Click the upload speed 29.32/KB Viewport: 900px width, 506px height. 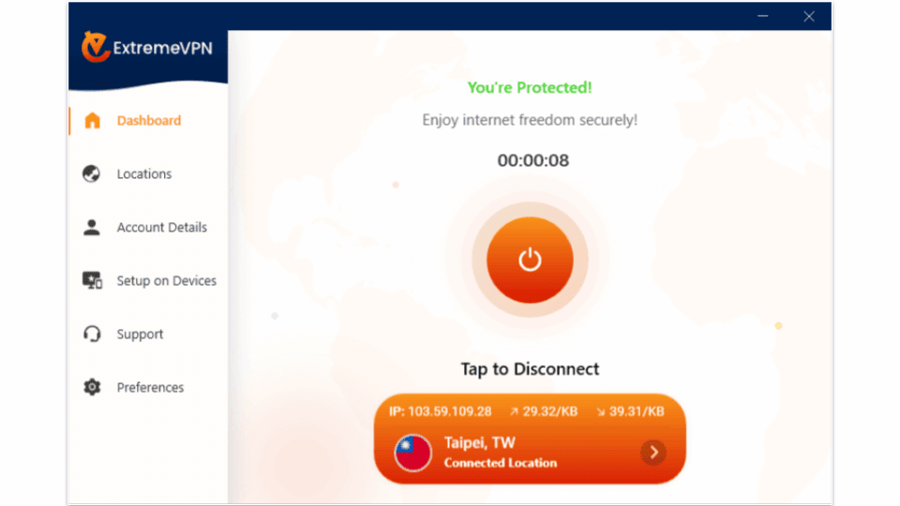pyautogui.click(x=544, y=411)
